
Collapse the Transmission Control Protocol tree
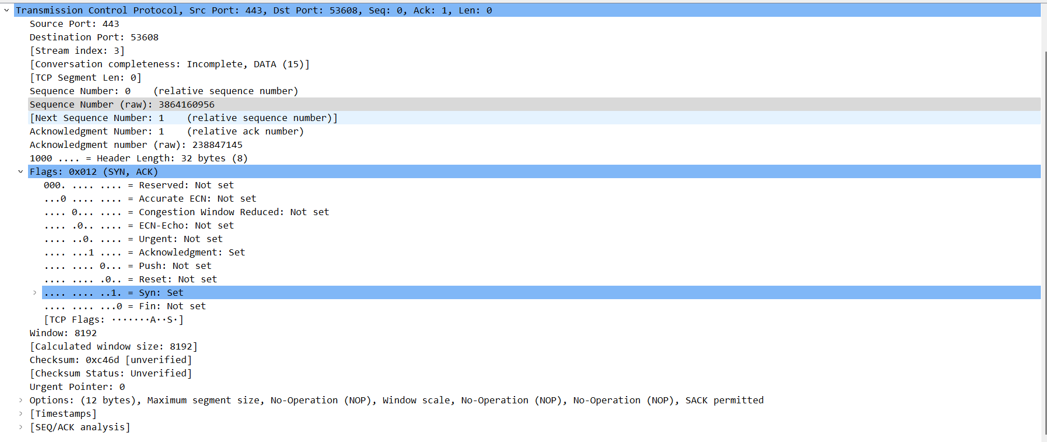coord(7,10)
